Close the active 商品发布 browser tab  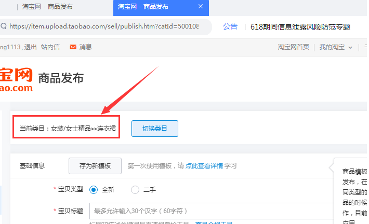[x=201, y=6]
